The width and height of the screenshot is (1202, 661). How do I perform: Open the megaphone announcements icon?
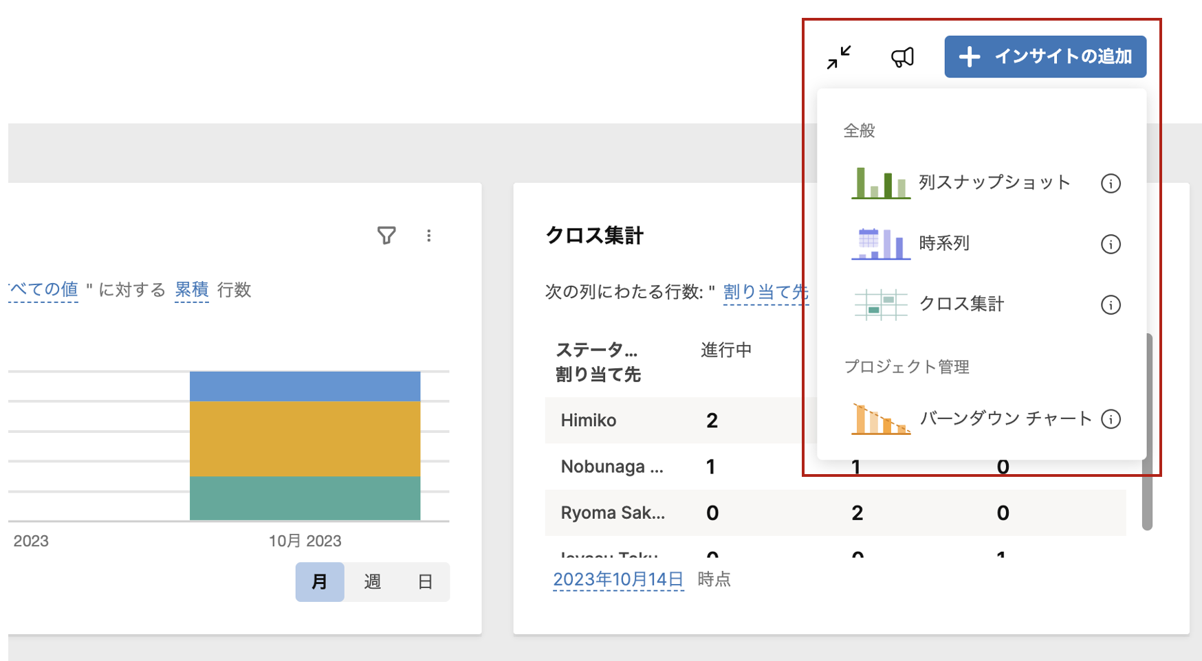[x=902, y=57]
